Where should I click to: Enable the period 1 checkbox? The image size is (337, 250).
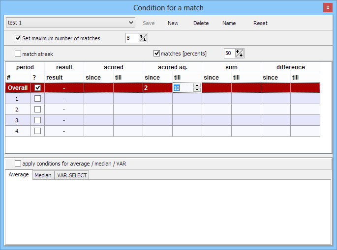(37, 99)
